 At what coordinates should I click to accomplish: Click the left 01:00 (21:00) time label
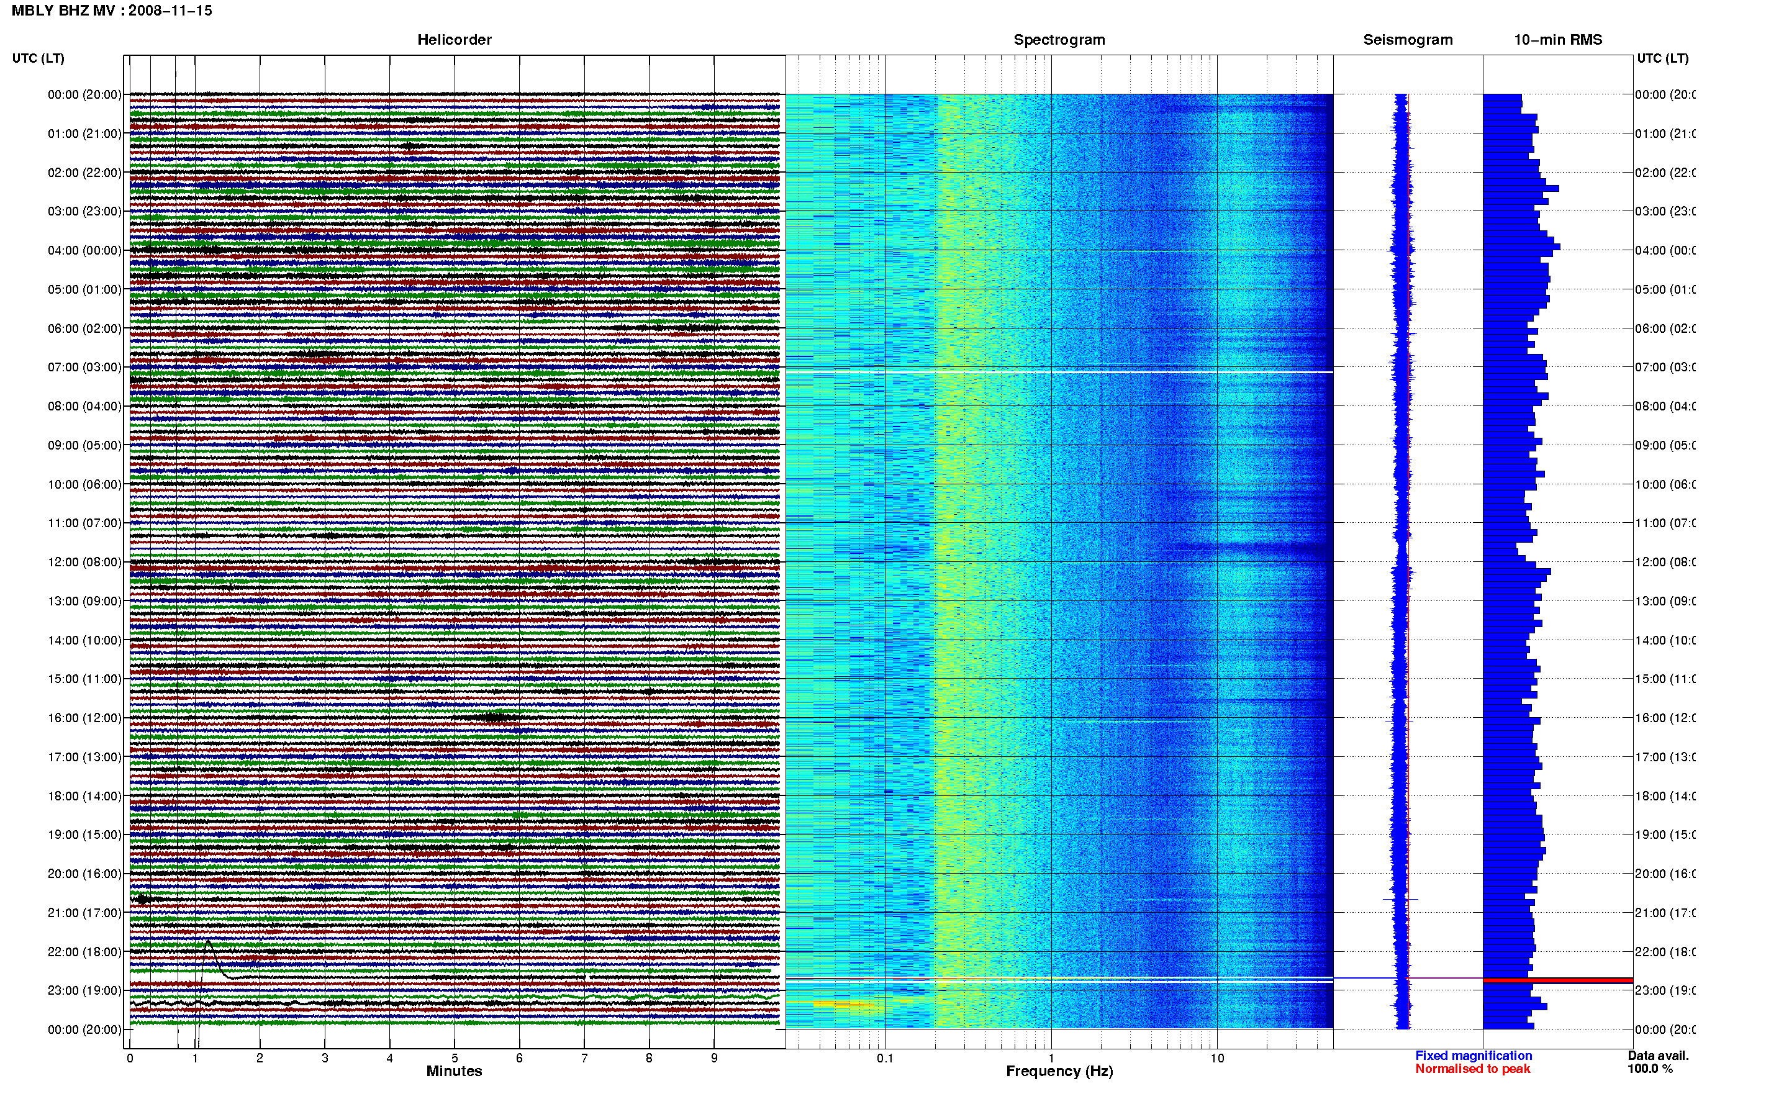click(84, 133)
